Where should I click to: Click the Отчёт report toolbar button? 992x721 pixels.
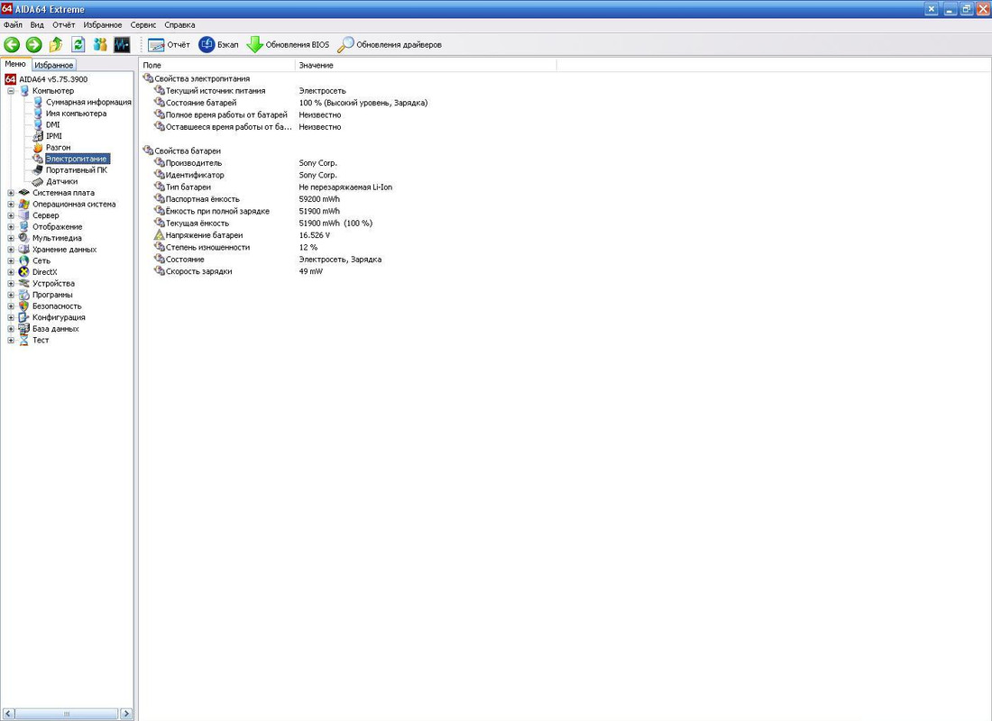coord(169,45)
